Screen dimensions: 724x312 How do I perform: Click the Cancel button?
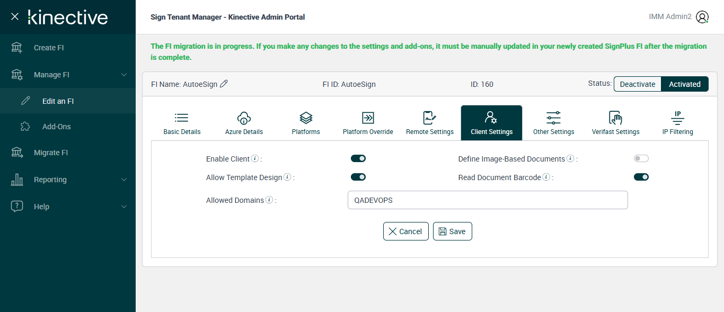point(406,231)
